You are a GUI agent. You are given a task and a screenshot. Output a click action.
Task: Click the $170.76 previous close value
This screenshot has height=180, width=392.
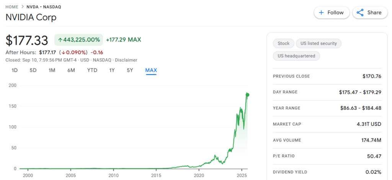point(372,76)
